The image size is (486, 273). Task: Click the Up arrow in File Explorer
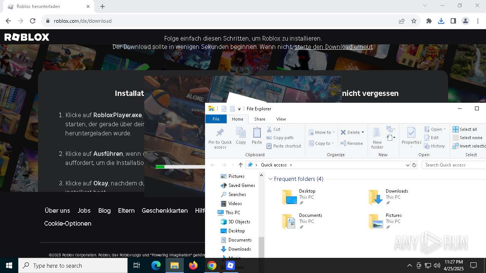click(x=240, y=165)
